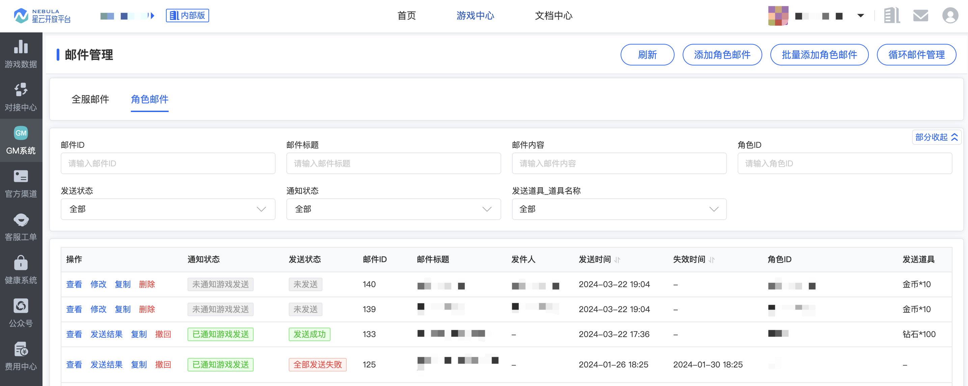The height and width of the screenshot is (386, 968).
Task: Open the 对接中心 sidebar section
Action: click(x=21, y=98)
